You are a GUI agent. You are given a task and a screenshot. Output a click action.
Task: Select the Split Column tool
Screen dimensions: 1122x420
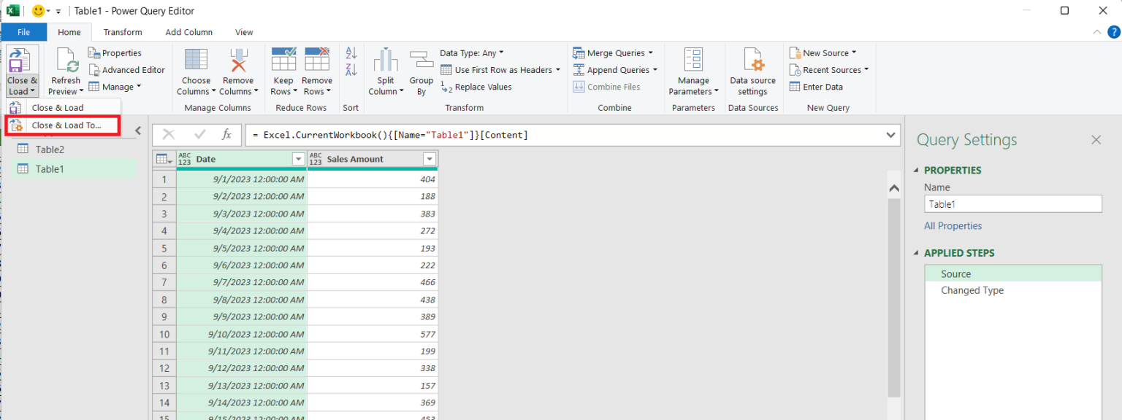pos(384,69)
